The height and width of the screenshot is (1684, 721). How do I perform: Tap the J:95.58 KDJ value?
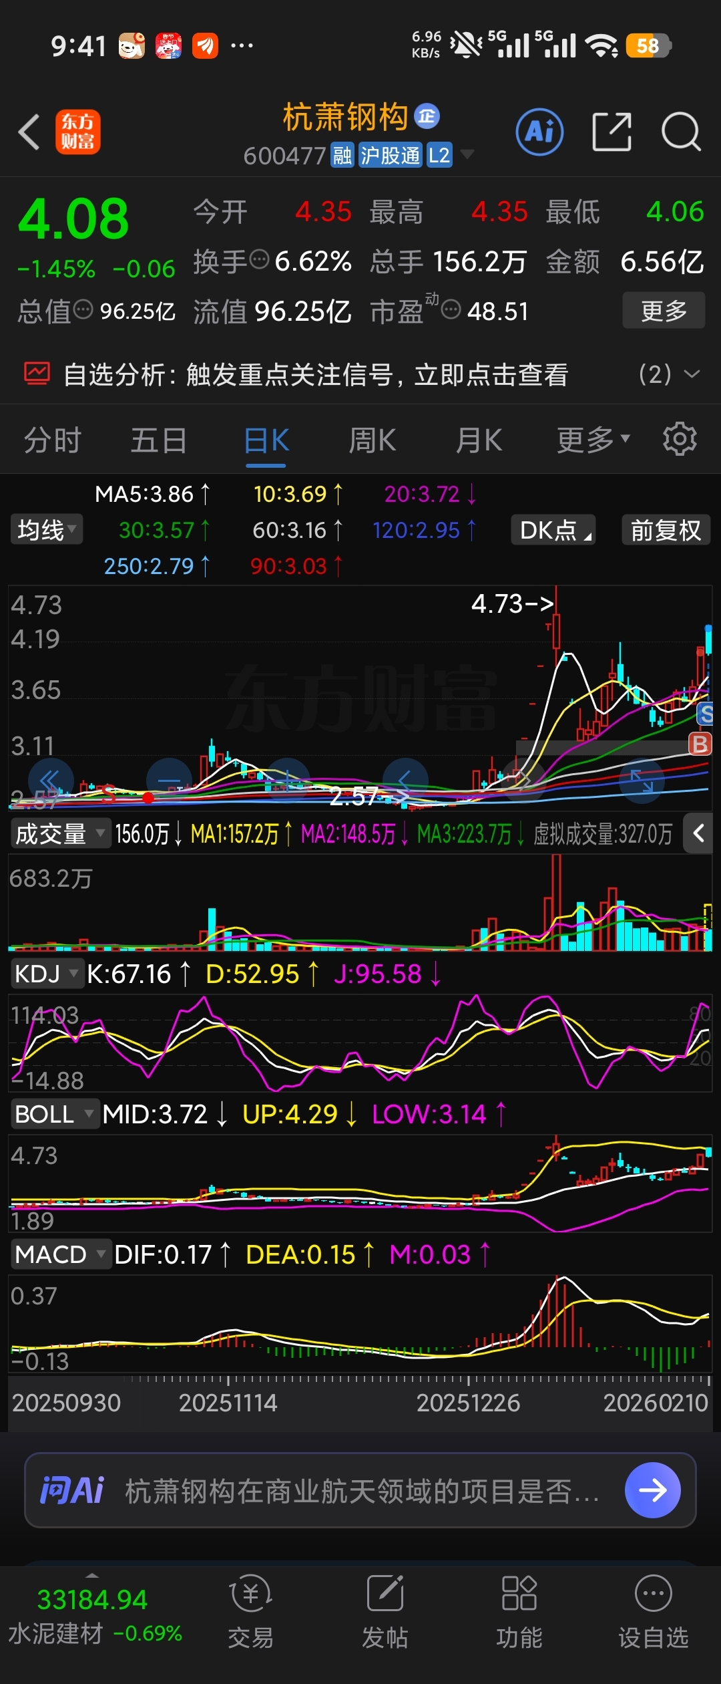pyautogui.click(x=387, y=974)
